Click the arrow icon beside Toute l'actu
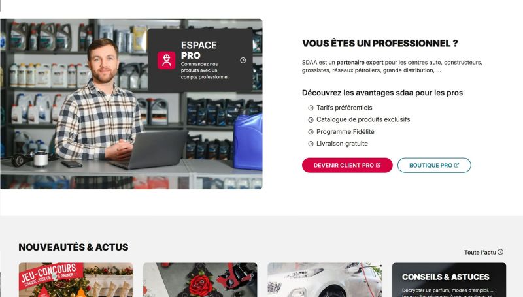This screenshot has width=523, height=297. click(x=500, y=252)
